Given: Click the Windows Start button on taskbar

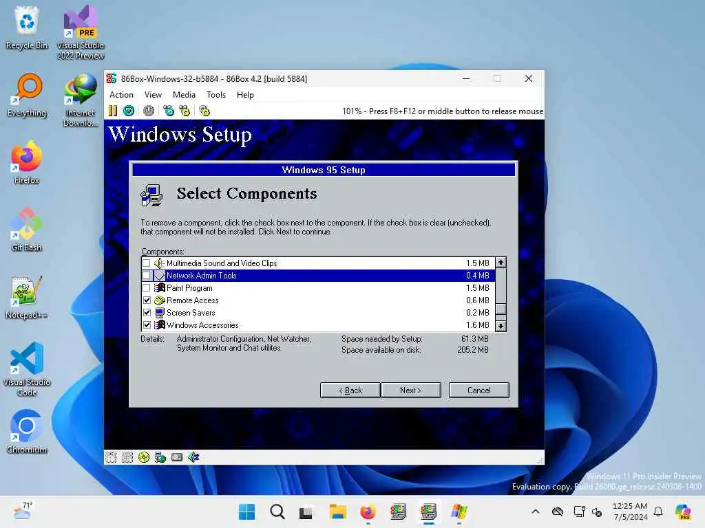Looking at the screenshot, I should pyautogui.click(x=246, y=511).
